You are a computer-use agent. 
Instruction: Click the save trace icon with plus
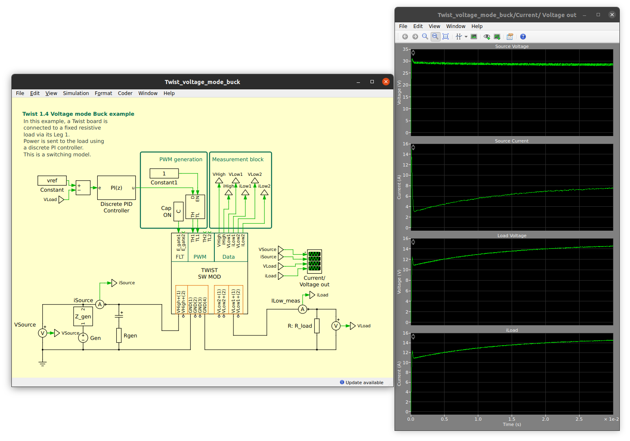coord(497,37)
